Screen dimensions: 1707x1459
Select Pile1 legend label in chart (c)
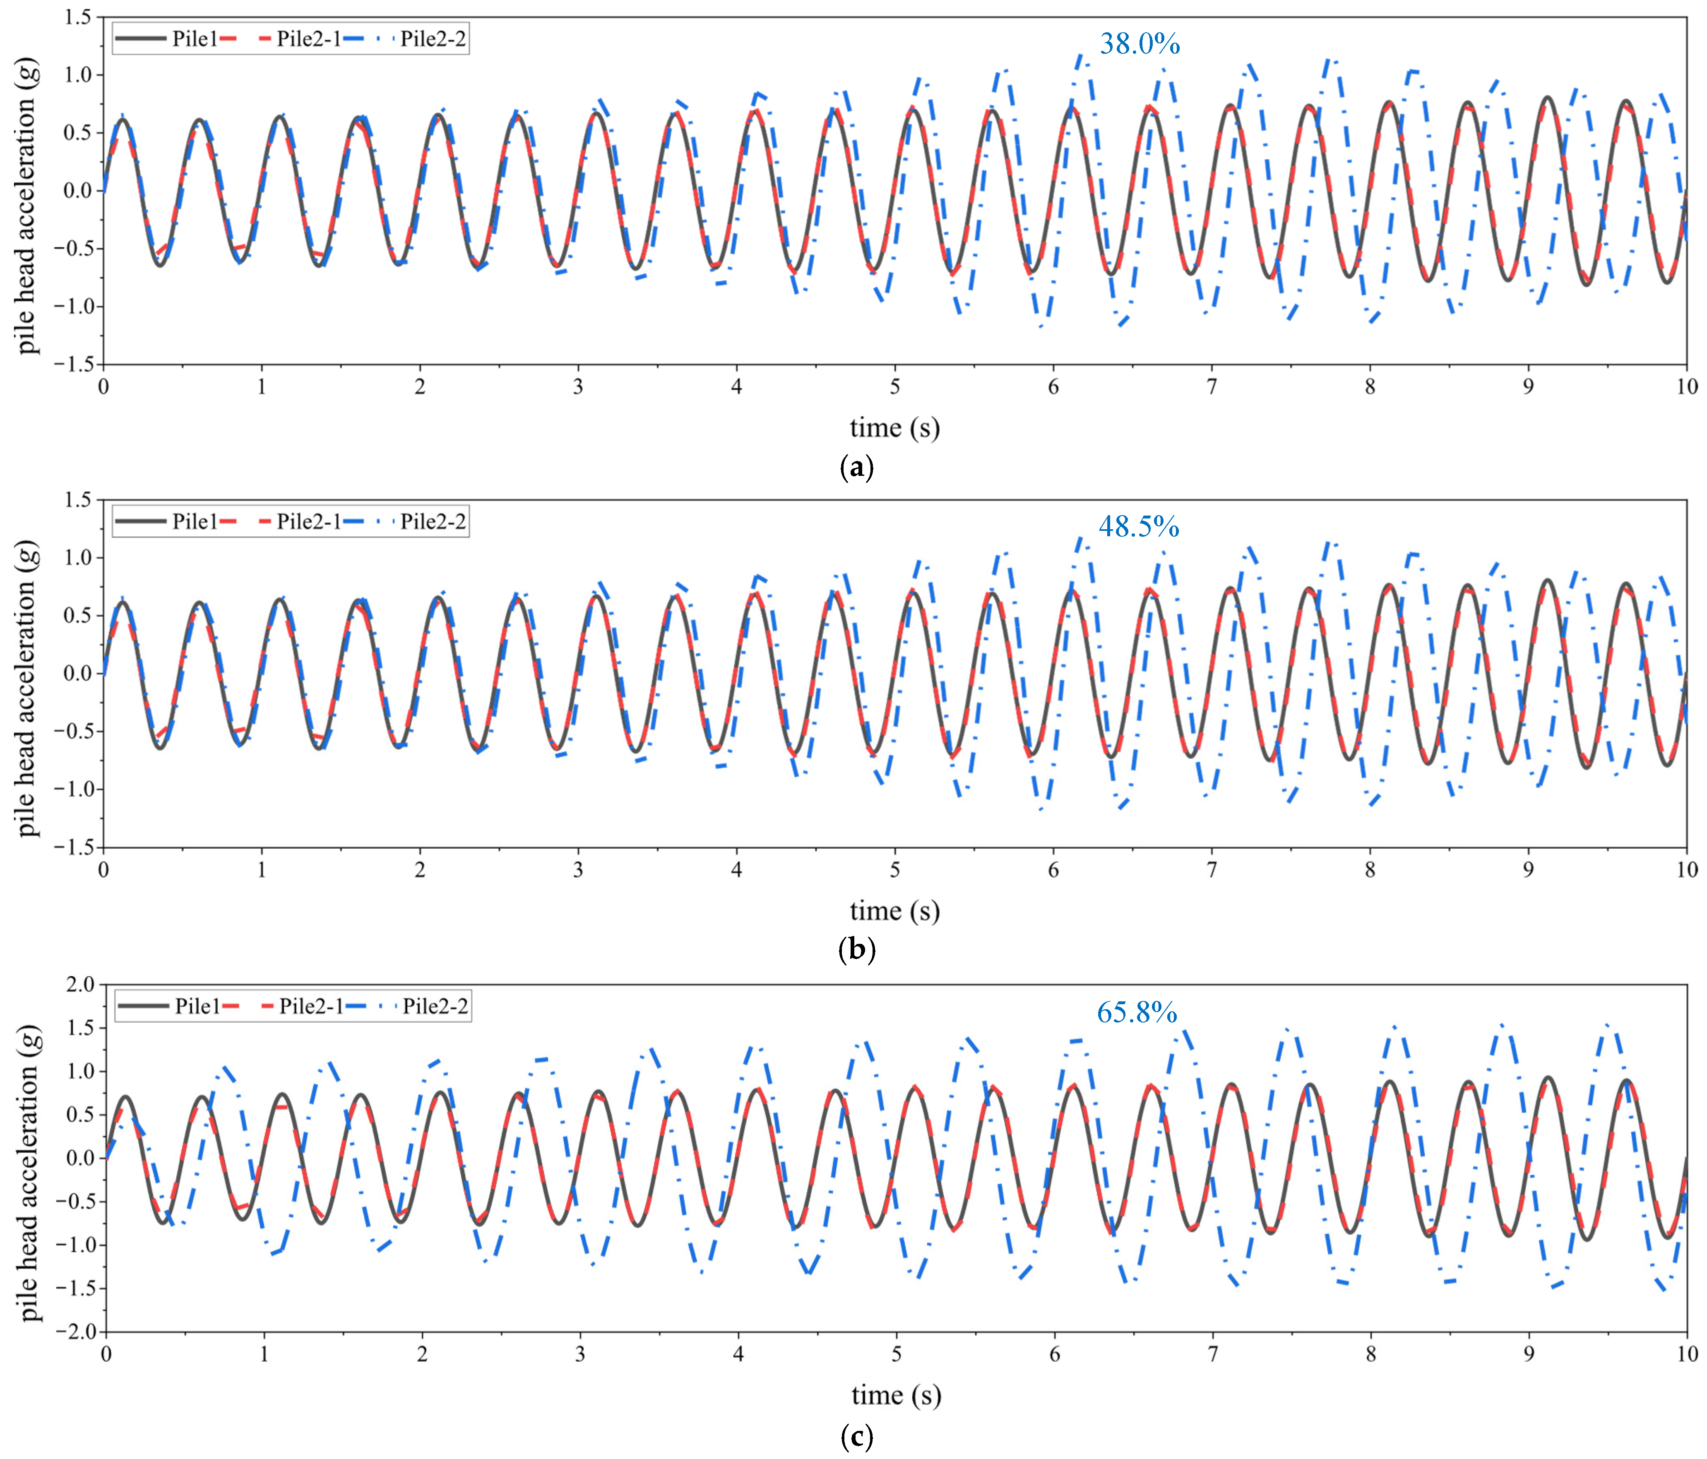[x=197, y=1006]
